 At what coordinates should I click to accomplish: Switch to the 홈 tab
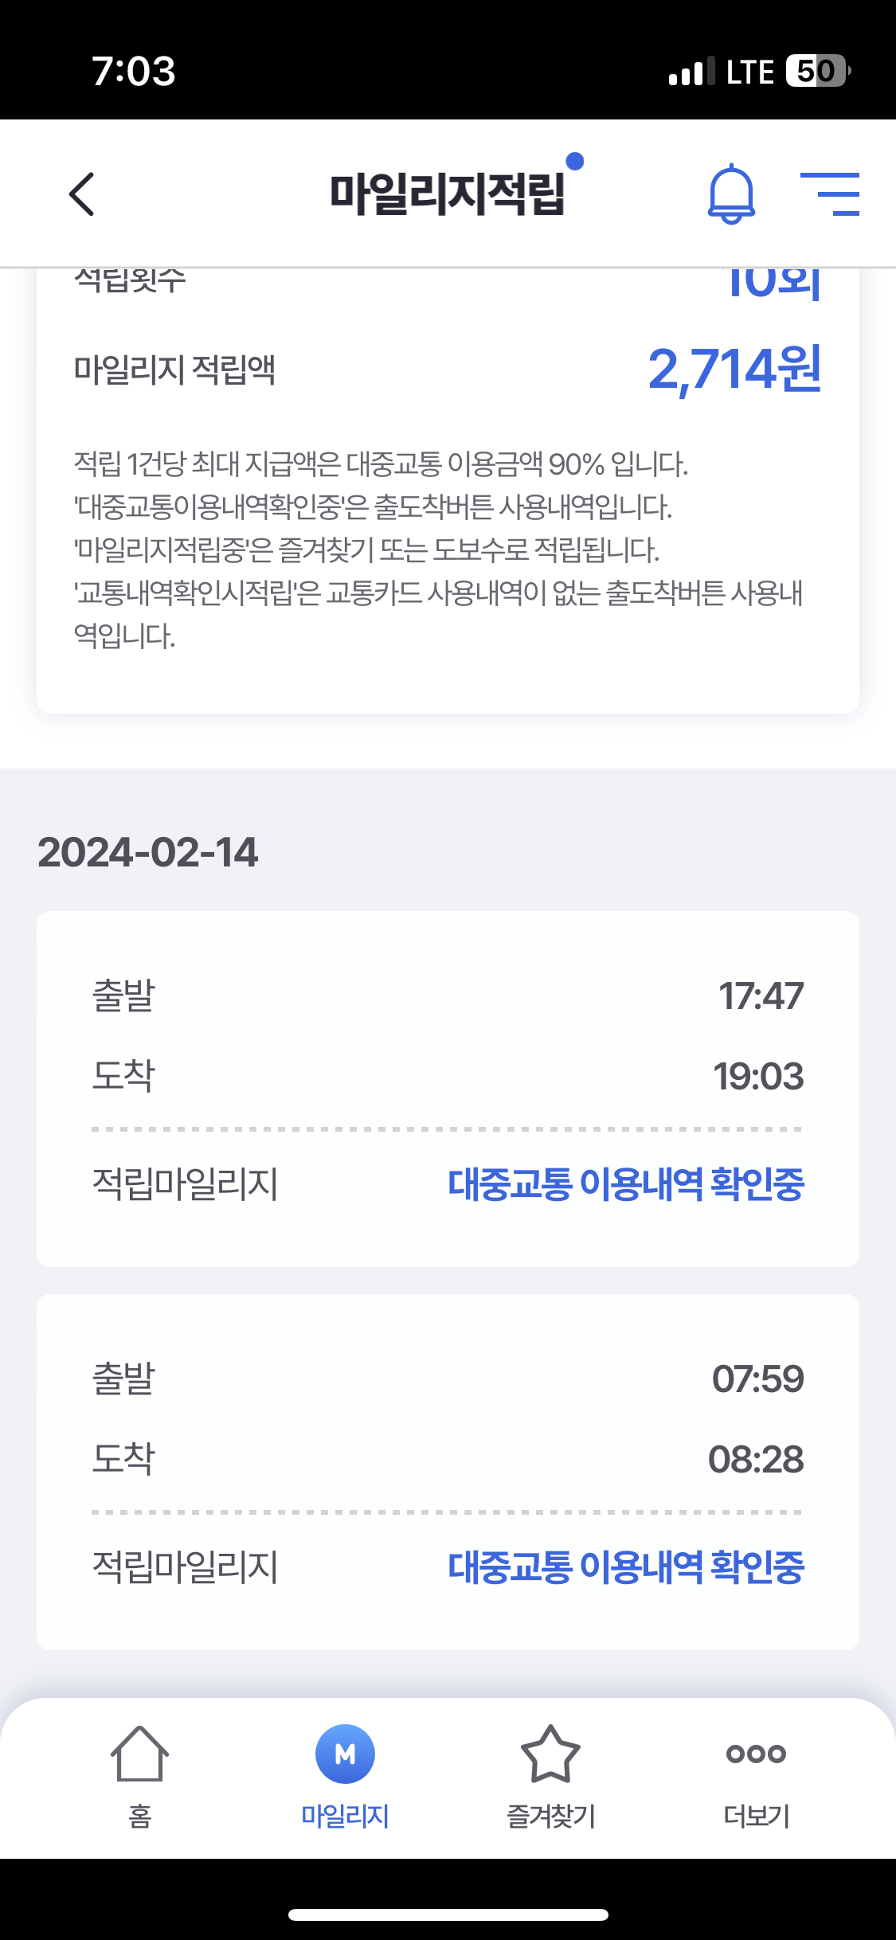point(139,1816)
